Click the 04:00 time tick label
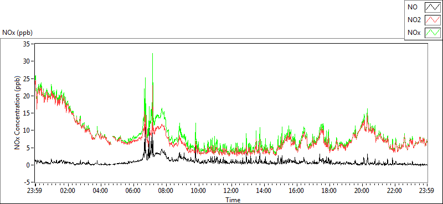Screen dimensions: 443x204 pos(101,190)
